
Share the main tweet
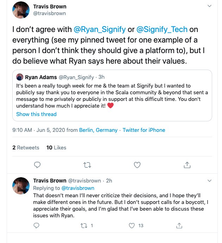coord(188,165)
